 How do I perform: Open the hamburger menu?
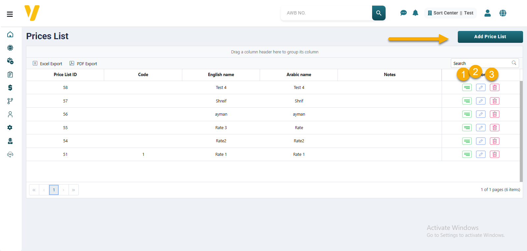point(10,14)
